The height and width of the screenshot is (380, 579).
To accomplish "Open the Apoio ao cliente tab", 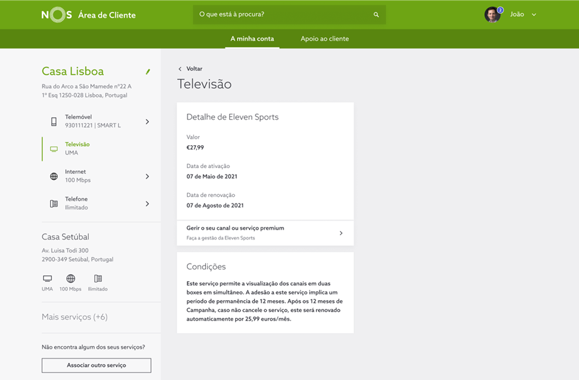I will (x=325, y=39).
